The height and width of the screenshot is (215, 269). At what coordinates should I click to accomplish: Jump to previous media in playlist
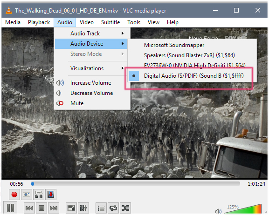pos(29,208)
